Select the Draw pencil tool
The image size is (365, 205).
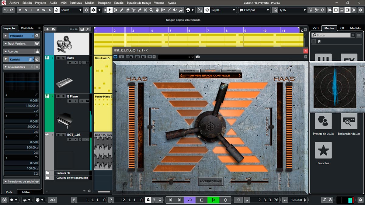click(122, 10)
